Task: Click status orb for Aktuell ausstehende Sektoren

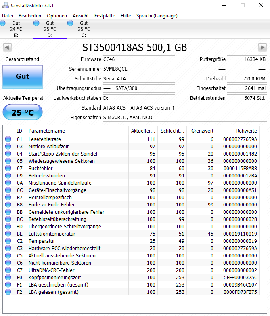Action: point(8,255)
